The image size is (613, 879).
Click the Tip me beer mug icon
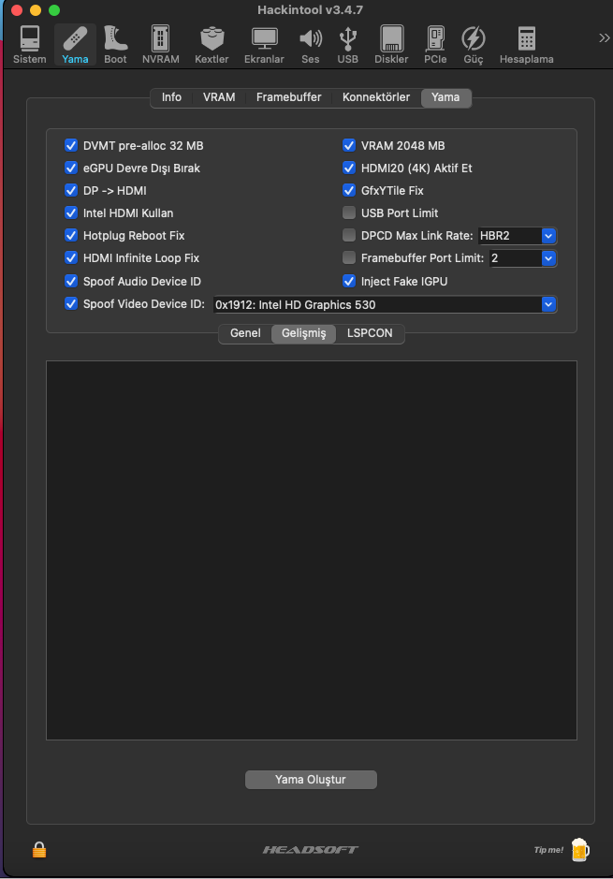580,850
